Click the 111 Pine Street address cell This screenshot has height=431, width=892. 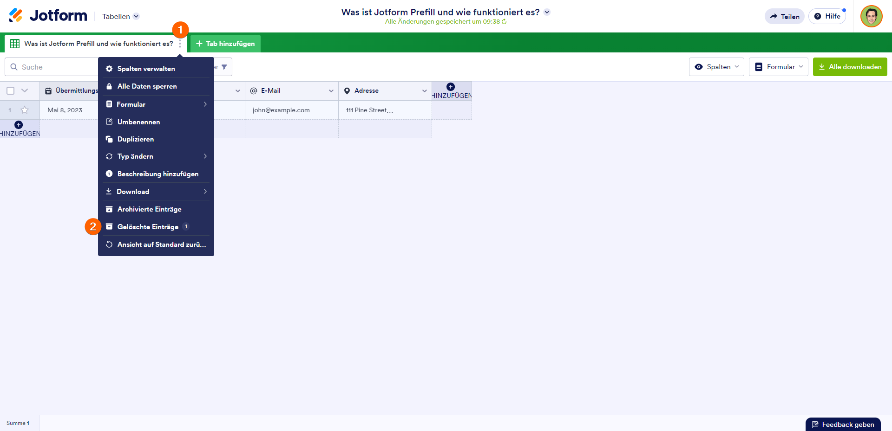click(385, 110)
